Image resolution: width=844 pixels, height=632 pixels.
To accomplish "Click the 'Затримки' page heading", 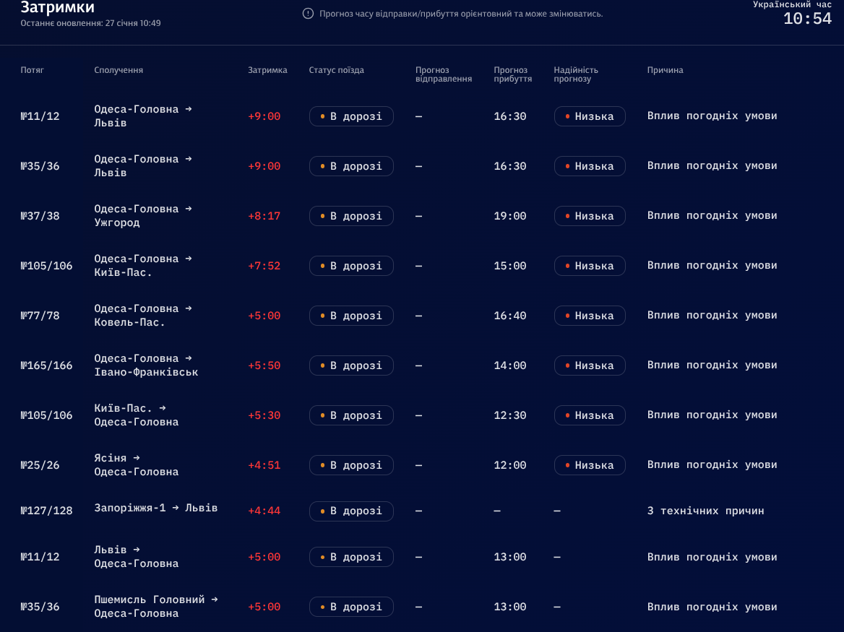I will [57, 8].
